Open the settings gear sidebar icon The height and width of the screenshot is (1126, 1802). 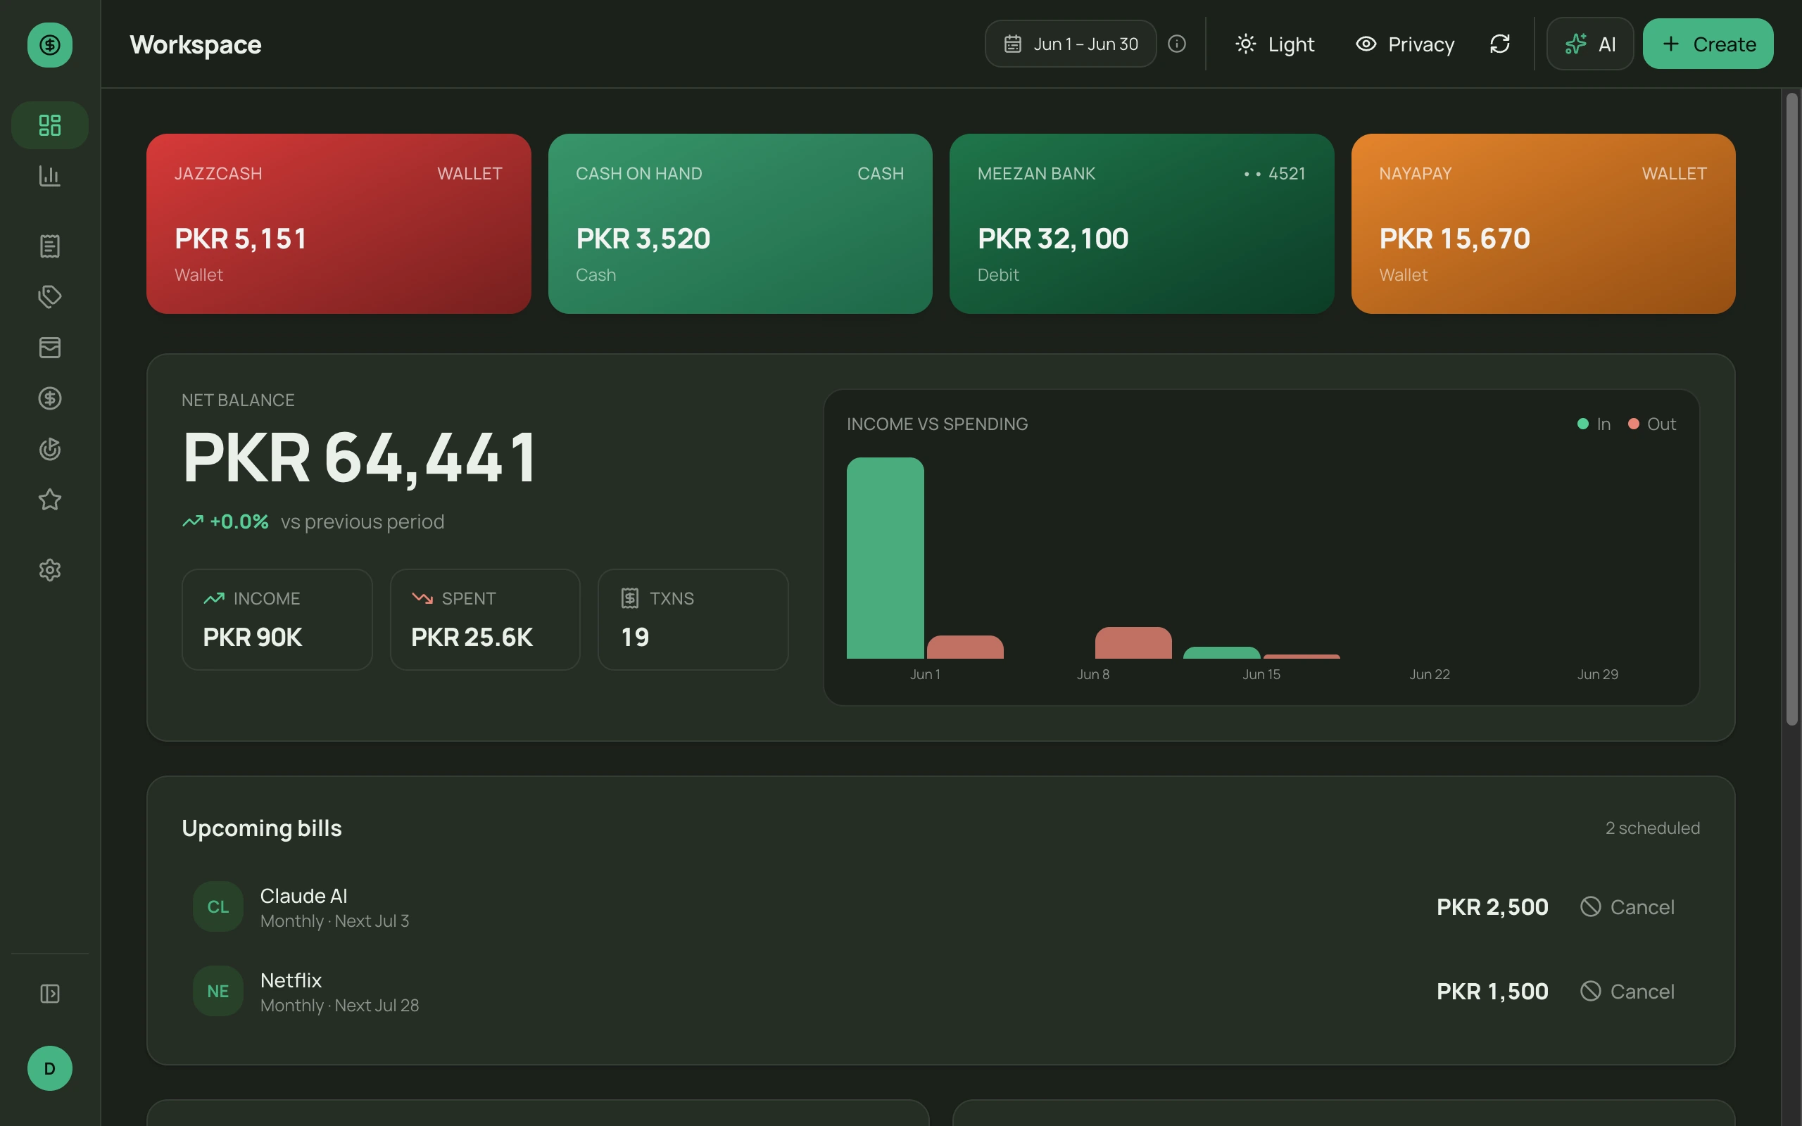(50, 571)
